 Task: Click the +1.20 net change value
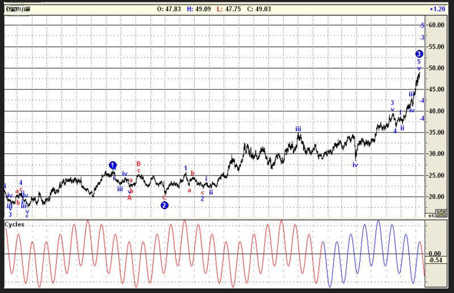click(x=437, y=10)
